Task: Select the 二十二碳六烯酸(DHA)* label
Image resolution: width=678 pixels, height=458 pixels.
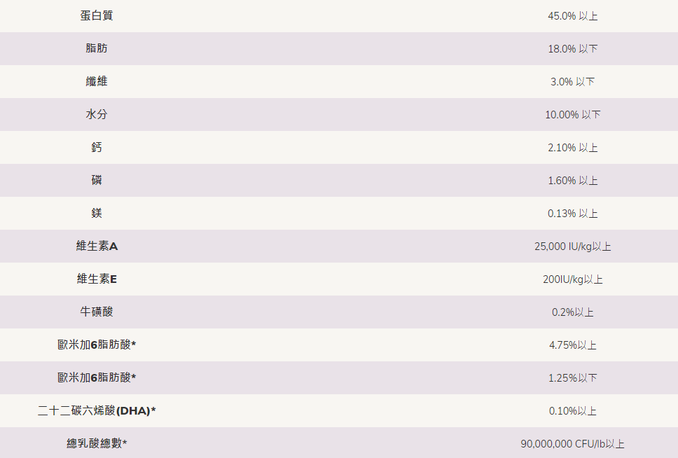Action: (x=97, y=410)
